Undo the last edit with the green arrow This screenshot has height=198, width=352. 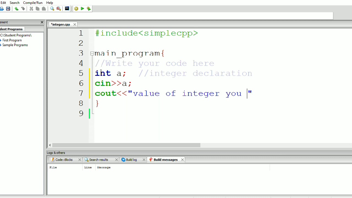coord(16,9)
